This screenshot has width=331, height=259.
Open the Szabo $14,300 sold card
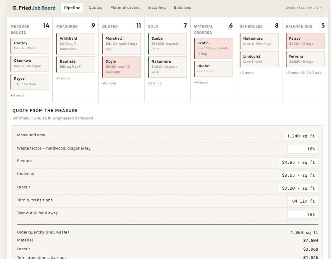pos(167,44)
